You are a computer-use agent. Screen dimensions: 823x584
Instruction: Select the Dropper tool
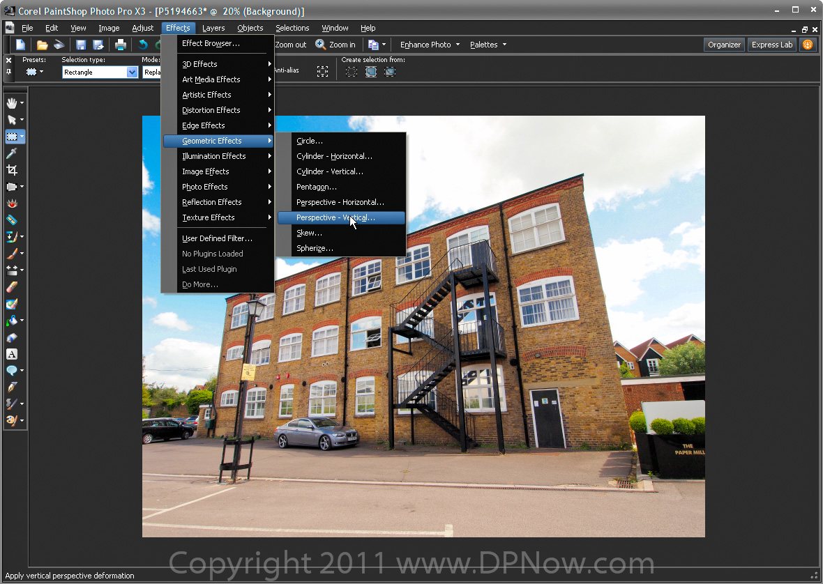pyautogui.click(x=12, y=153)
